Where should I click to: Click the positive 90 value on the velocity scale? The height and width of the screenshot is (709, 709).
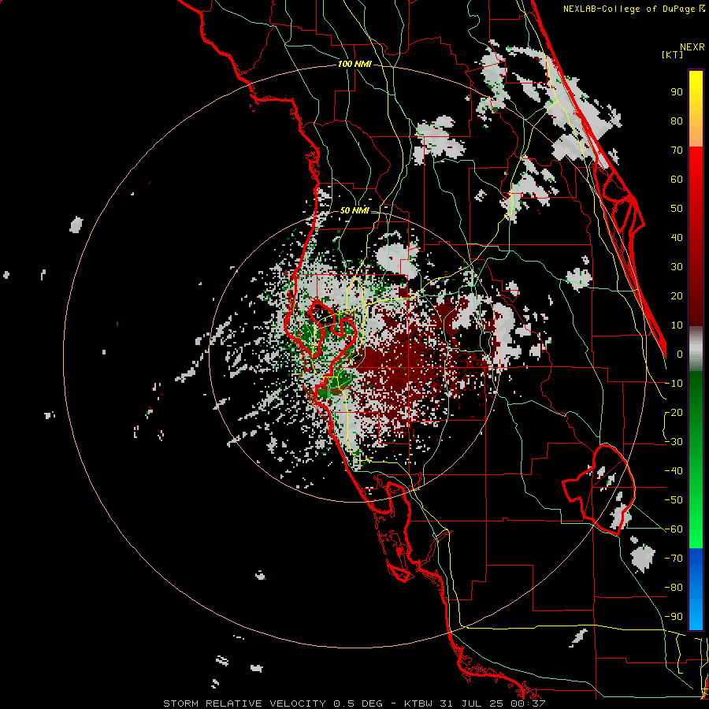677,92
